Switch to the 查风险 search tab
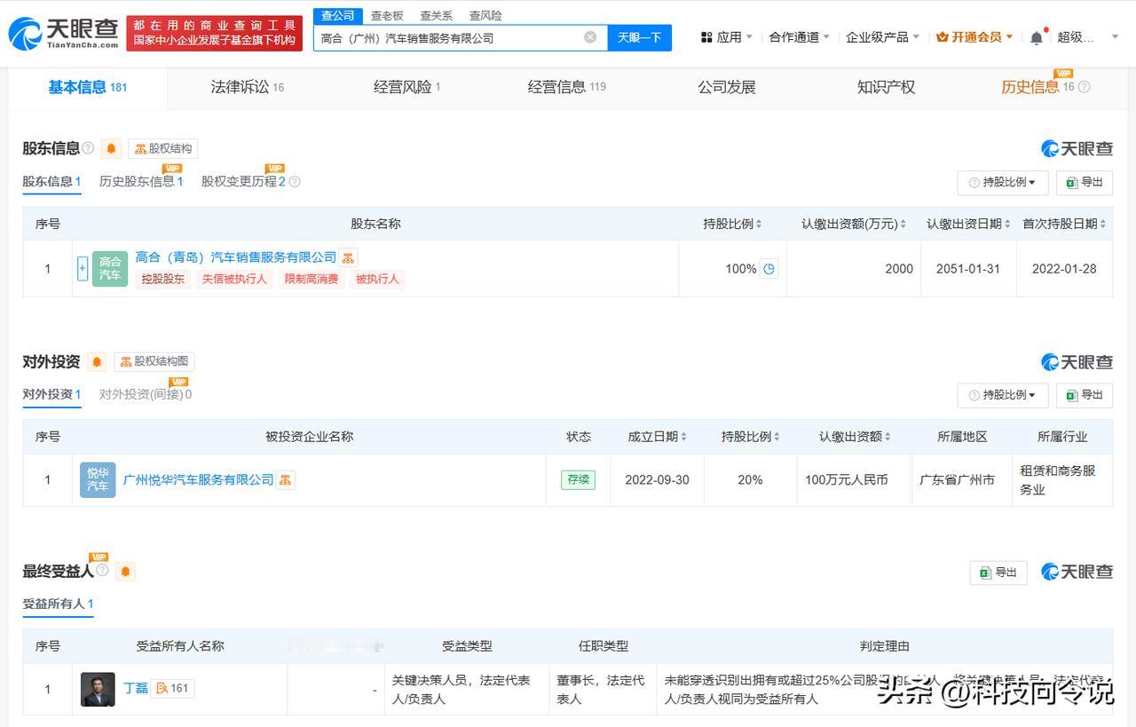This screenshot has width=1136, height=727. click(x=485, y=15)
